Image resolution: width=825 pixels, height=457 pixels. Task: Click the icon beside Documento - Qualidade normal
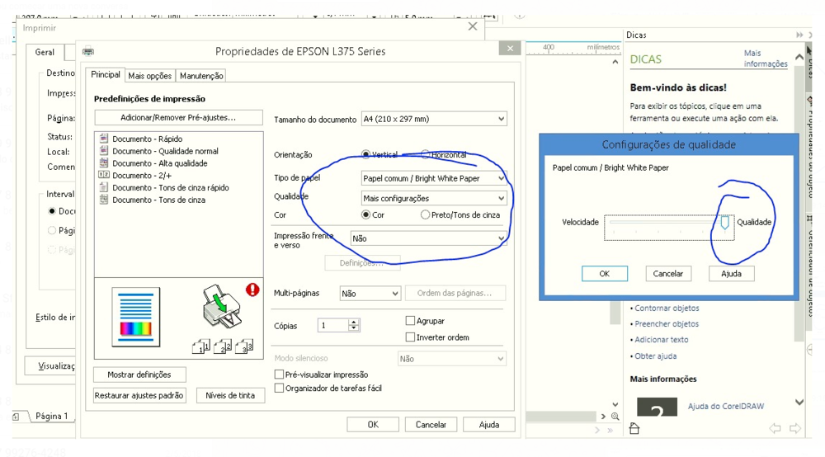pyautogui.click(x=104, y=150)
